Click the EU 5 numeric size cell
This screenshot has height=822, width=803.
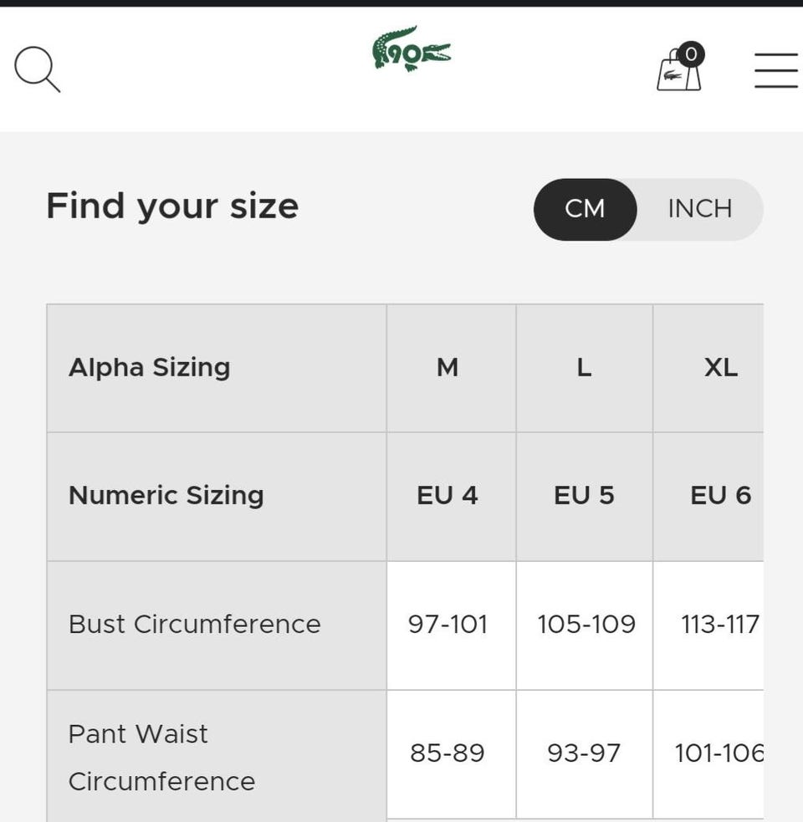pos(585,497)
